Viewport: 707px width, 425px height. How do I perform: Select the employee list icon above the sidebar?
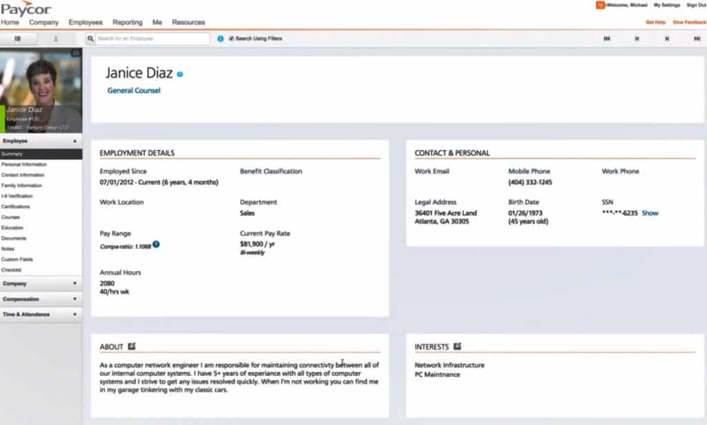[x=18, y=38]
